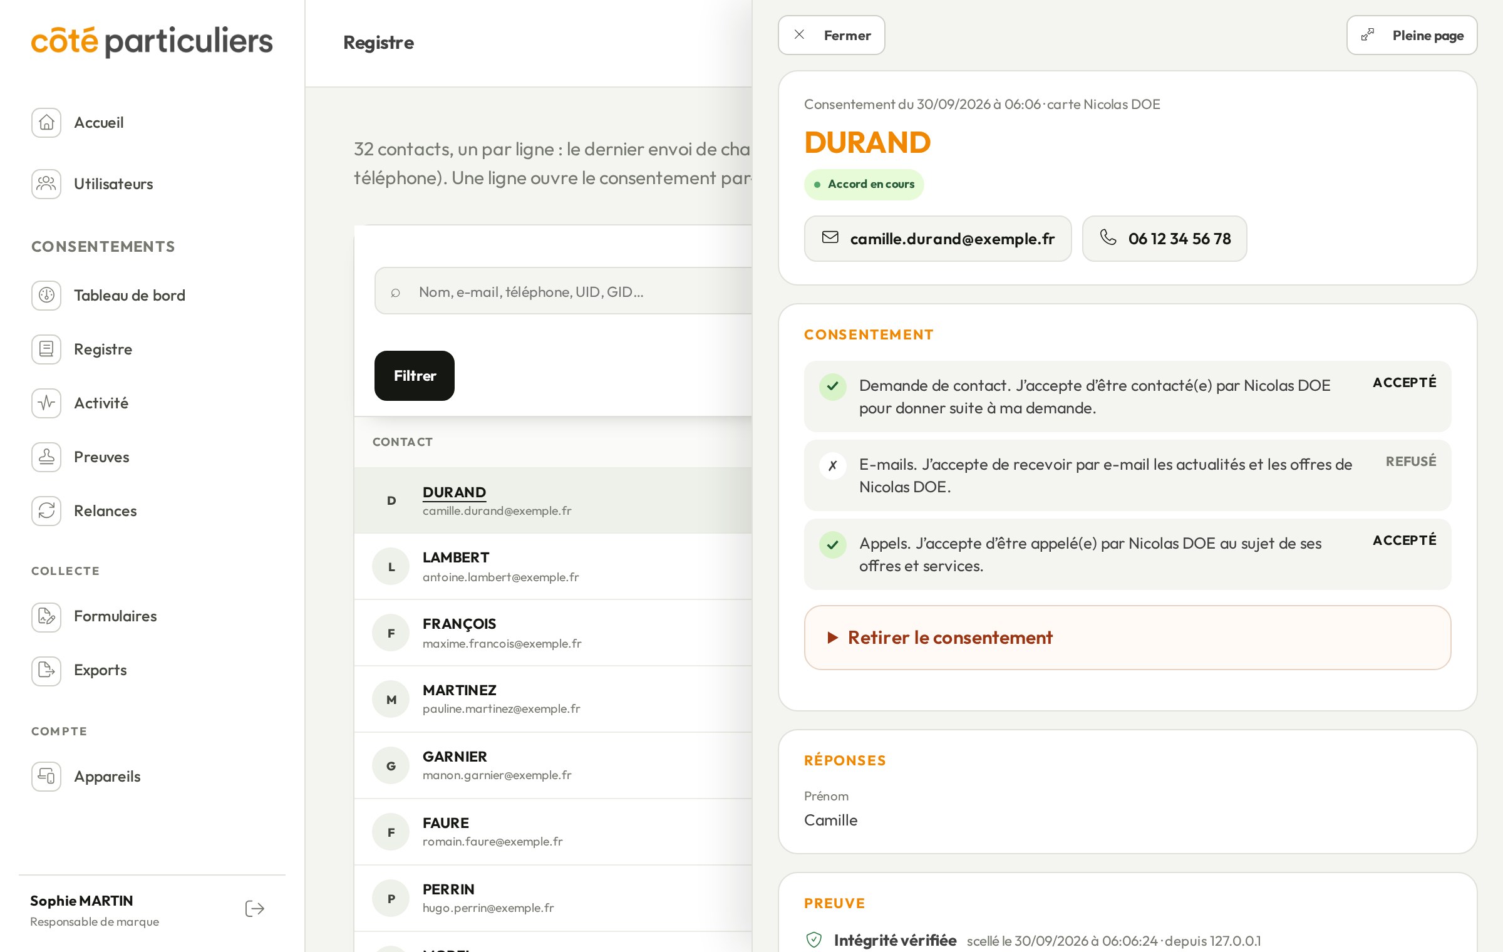Image resolution: width=1503 pixels, height=952 pixels.
Task: Open the Activité pulse icon
Action: point(46,403)
